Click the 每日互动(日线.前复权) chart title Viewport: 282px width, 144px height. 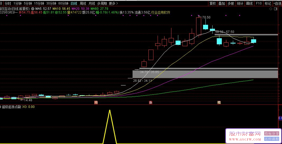point(15,9)
